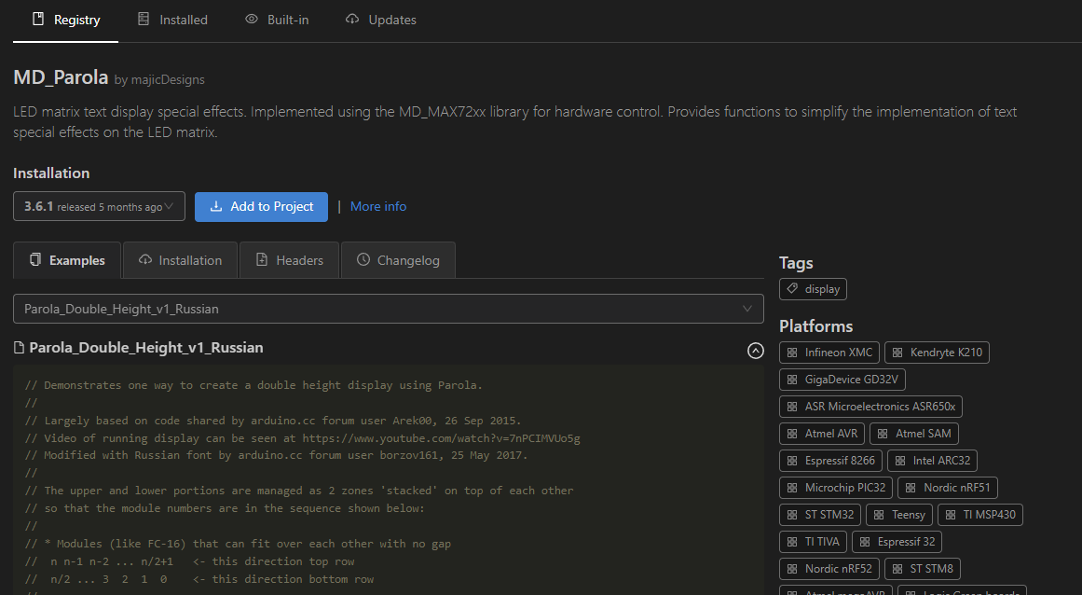
Task: Select the Examples tab
Action: point(67,260)
